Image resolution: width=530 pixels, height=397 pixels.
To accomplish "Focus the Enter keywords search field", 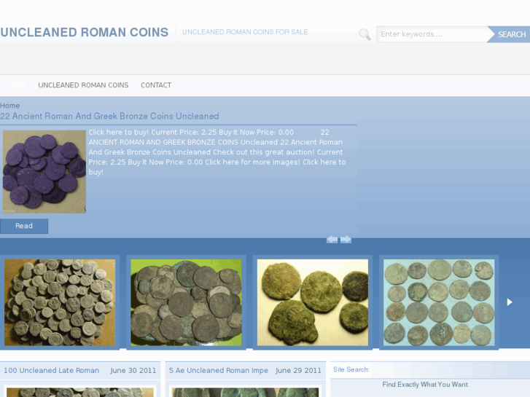I will tap(432, 34).
